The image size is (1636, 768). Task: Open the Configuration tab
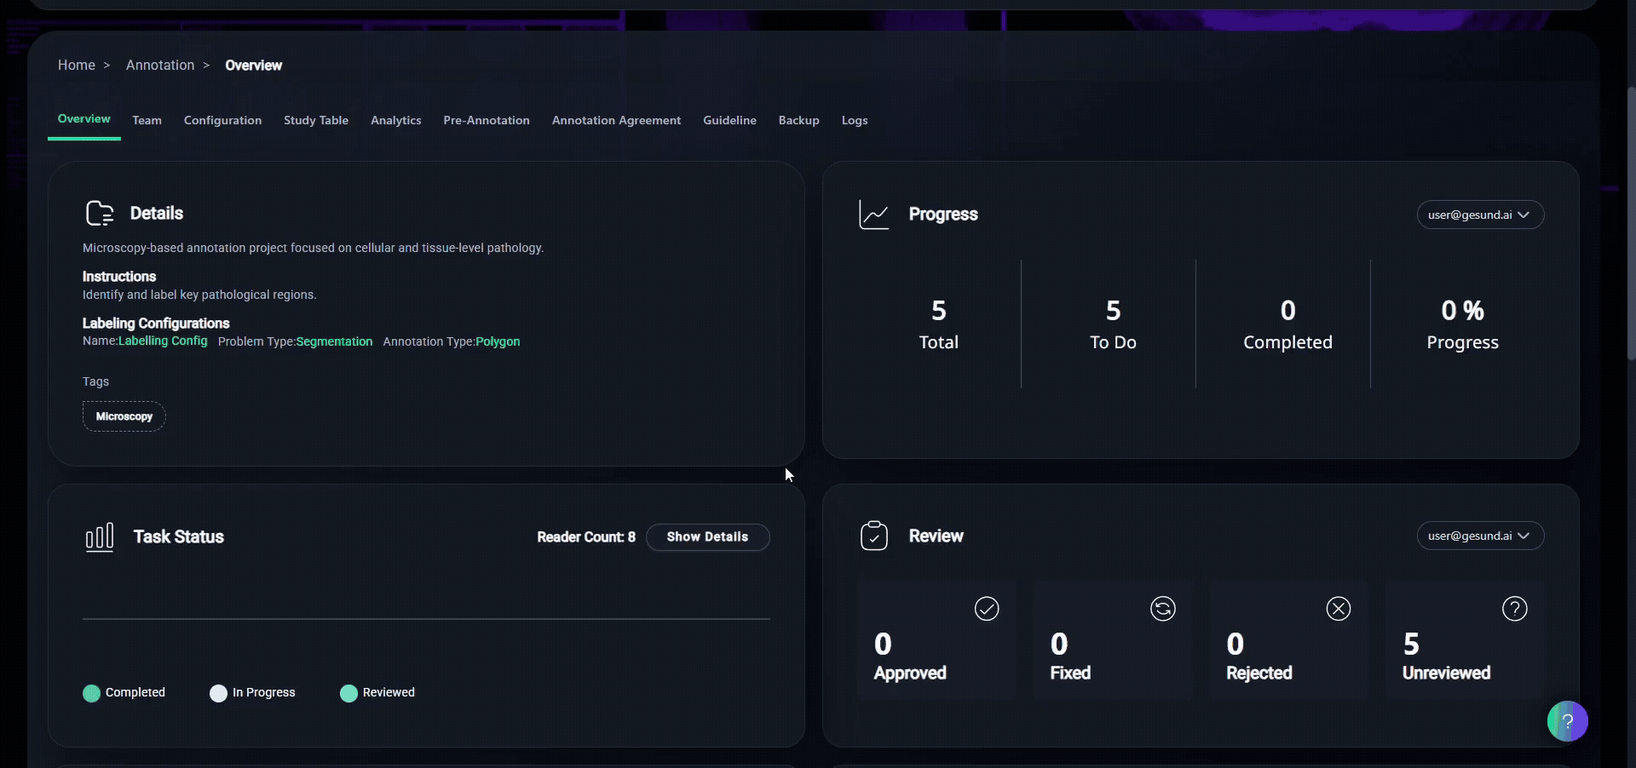[222, 120]
